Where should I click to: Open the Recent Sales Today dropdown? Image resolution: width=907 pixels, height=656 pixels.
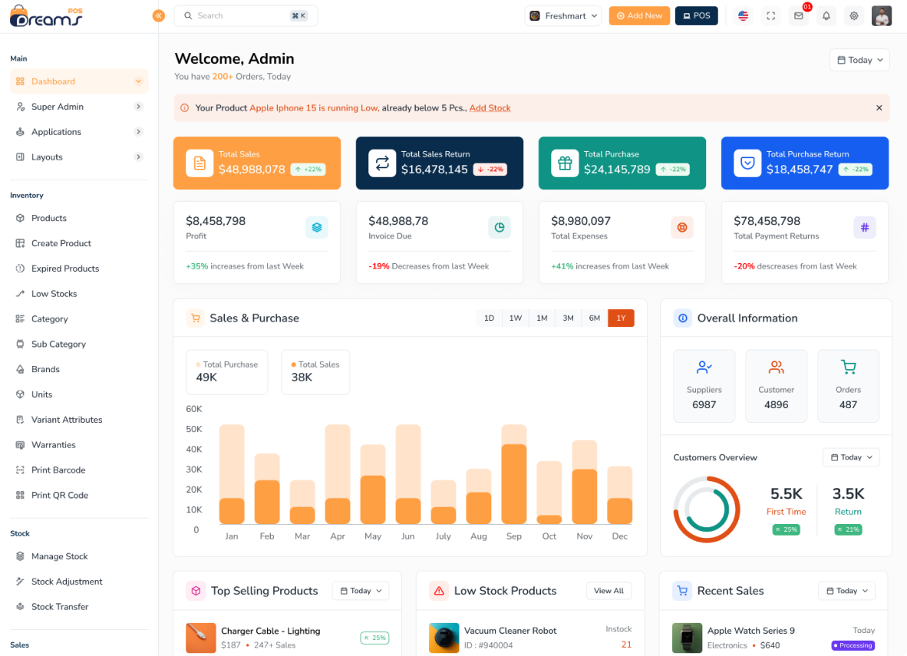click(847, 591)
